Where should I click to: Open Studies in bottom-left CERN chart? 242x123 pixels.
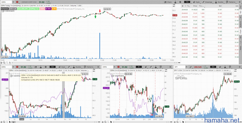pyautogui.click(x=77, y=67)
